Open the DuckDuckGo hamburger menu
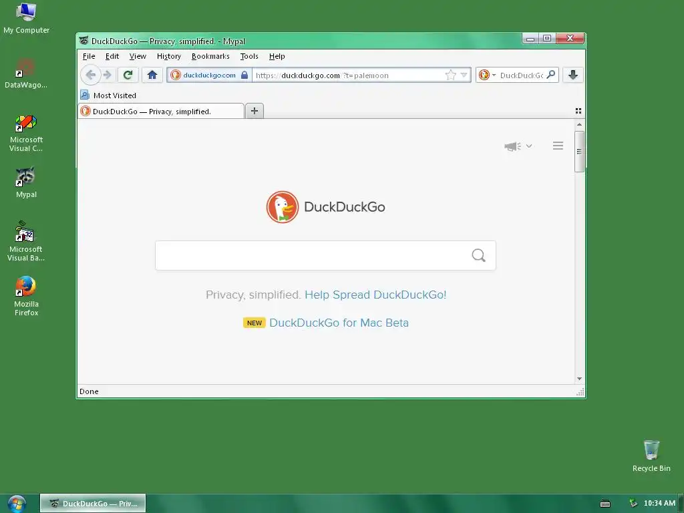The width and height of the screenshot is (684, 513). pos(558,146)
